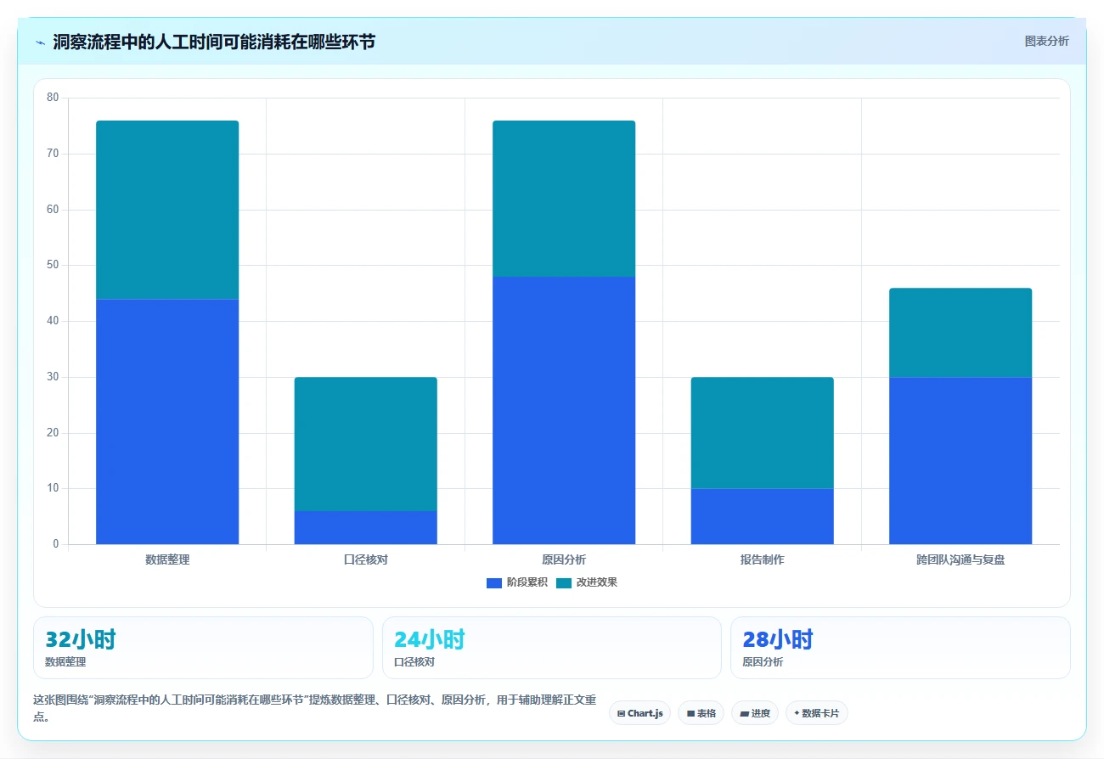
Task: Click the 跨团队沟通与复盘 x-axis label
Action: pyautogui.click(x=960, y=559)
